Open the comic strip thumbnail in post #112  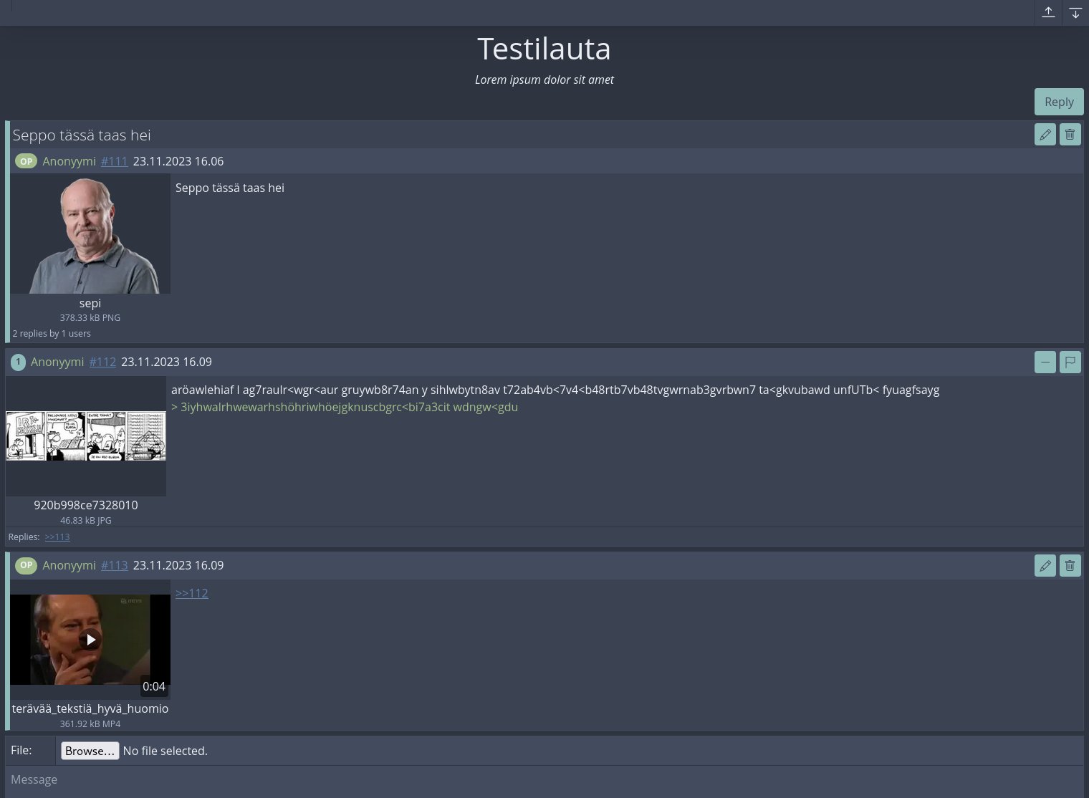[86, 436]
